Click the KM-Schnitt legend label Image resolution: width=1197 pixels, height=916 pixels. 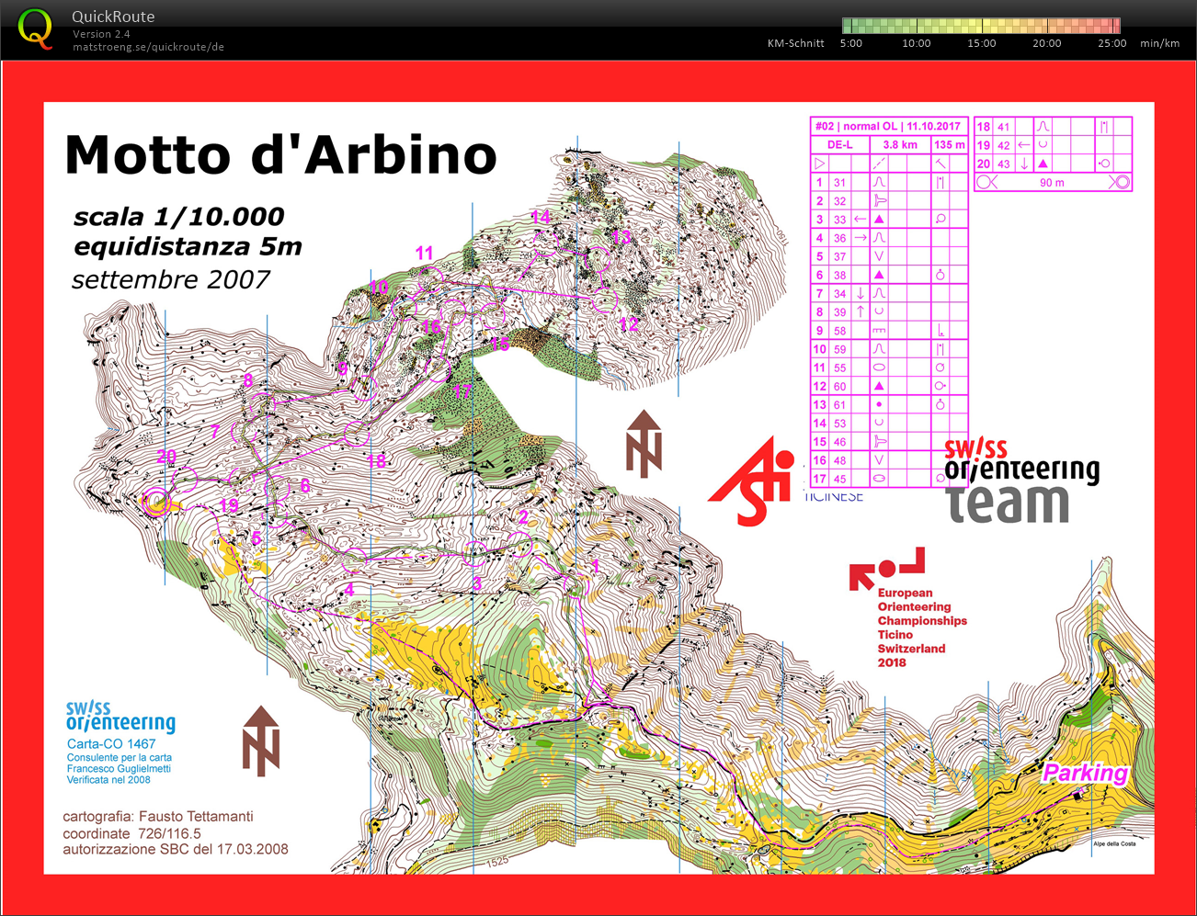click(x=795, y=43)
